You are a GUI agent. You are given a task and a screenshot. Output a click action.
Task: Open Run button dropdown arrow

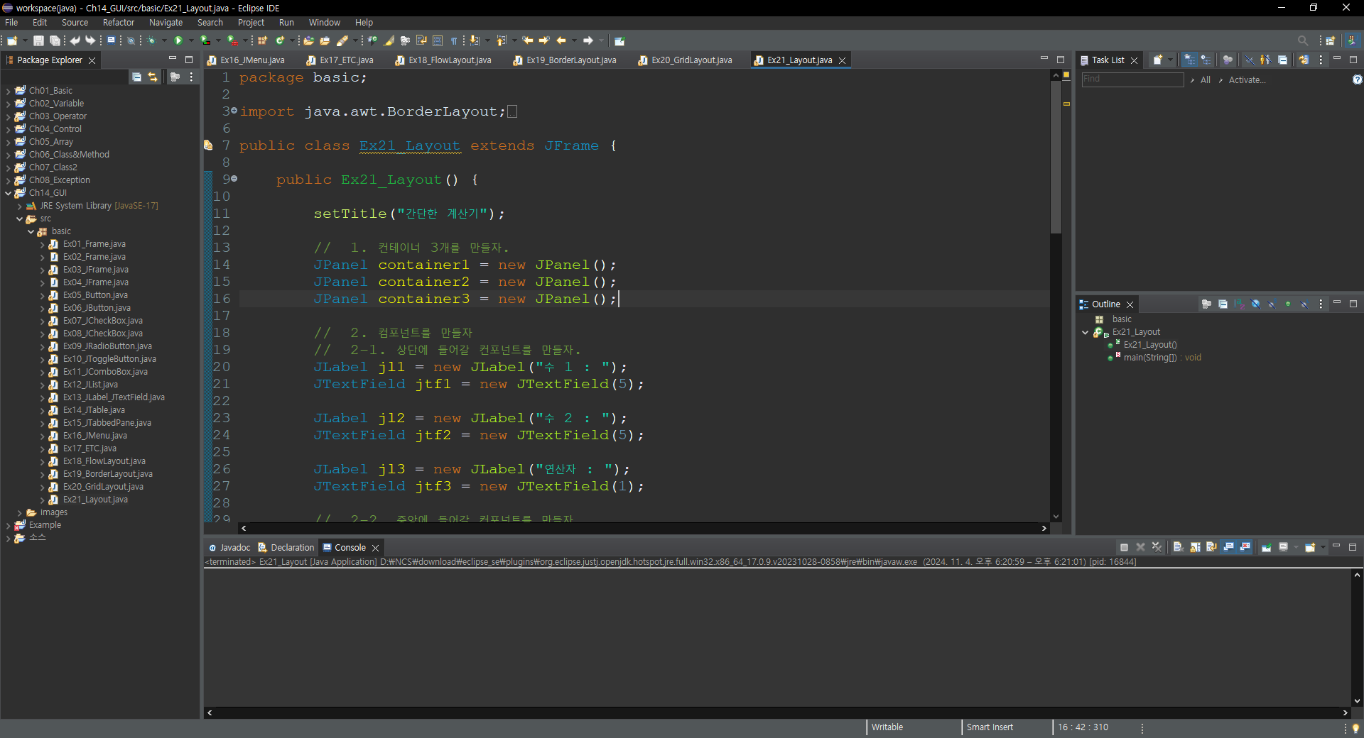point(190,41)
